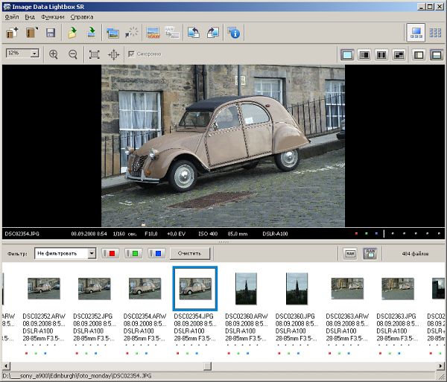Rotate image counterclockwise using left arrow icon
Screen dimensions: 447x382
coord(194,33)
